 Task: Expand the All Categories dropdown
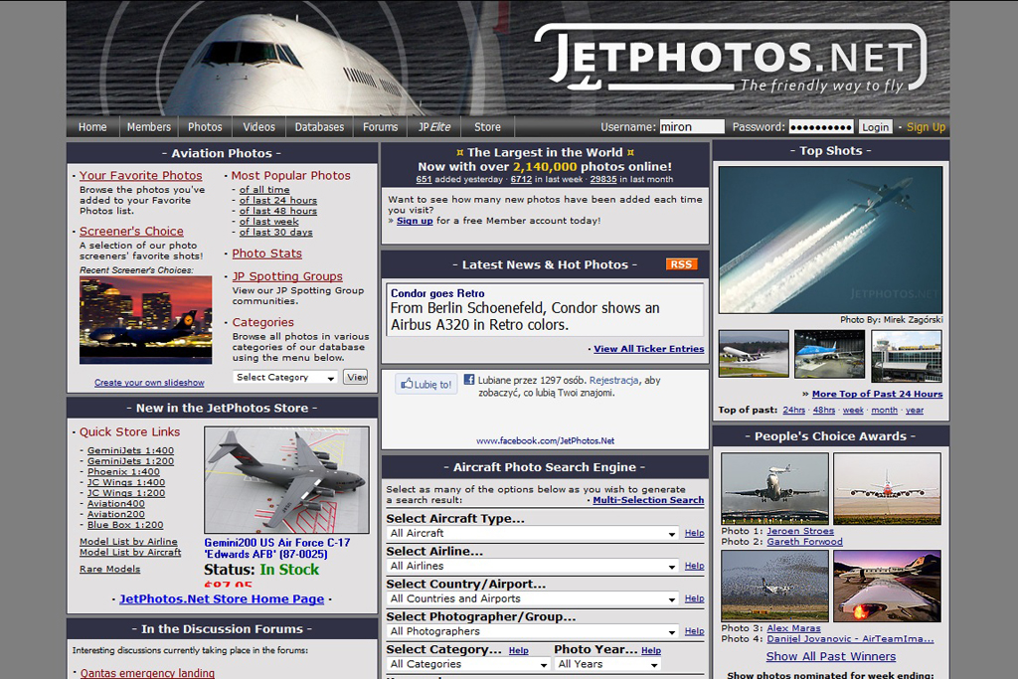tap(469, 664)
